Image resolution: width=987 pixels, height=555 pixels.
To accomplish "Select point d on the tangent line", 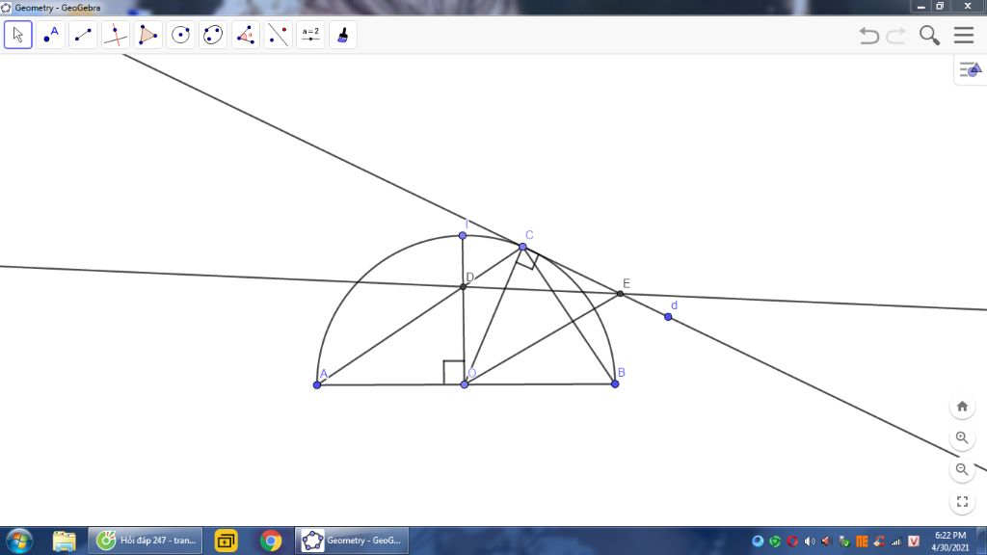I will [668, 317].
